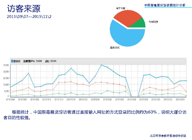Click the 6,700 y-axis value
The height and width of the screenshot is (140, 192).
pyautogui.click(x=6, y=91)
